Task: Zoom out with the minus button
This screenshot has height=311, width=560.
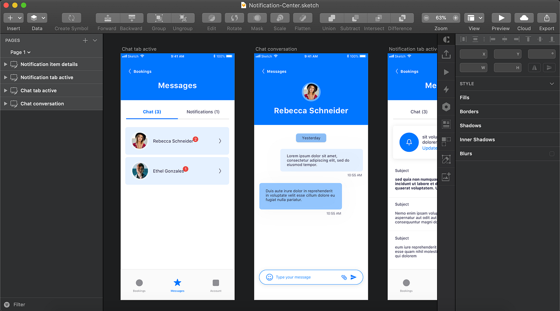Action: [x=427, y=18]
